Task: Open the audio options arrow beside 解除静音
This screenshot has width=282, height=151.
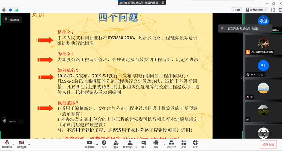Action: point(14,144)
